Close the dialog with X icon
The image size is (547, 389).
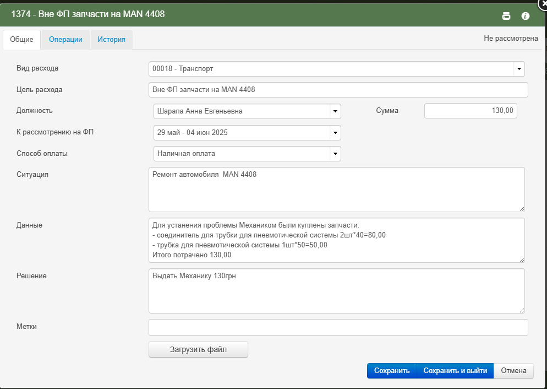(543, 3)
